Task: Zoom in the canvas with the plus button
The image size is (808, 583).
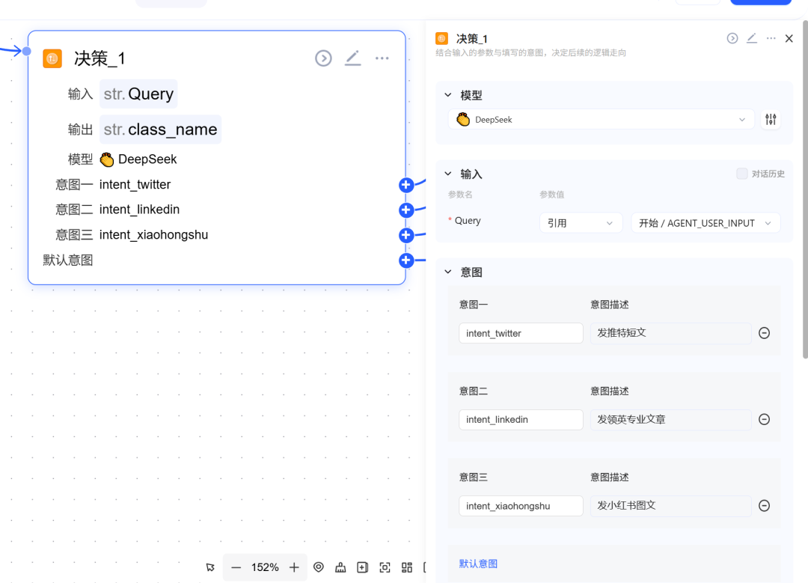Action: coord(294,568)
